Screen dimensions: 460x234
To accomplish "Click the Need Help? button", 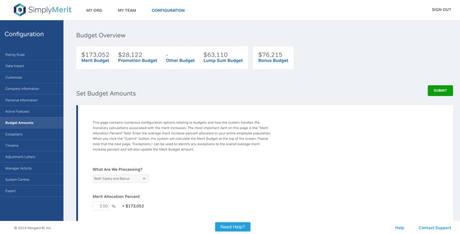I will [233, 227].
